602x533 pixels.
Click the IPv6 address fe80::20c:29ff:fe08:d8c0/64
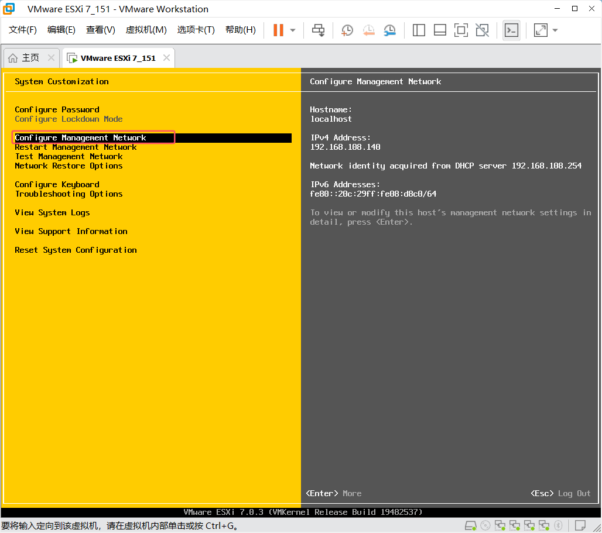[373, 194]
